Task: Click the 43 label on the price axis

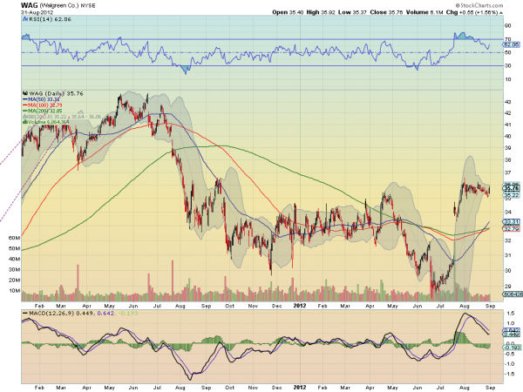Action: pyautogui.click(x=507, y=102)
